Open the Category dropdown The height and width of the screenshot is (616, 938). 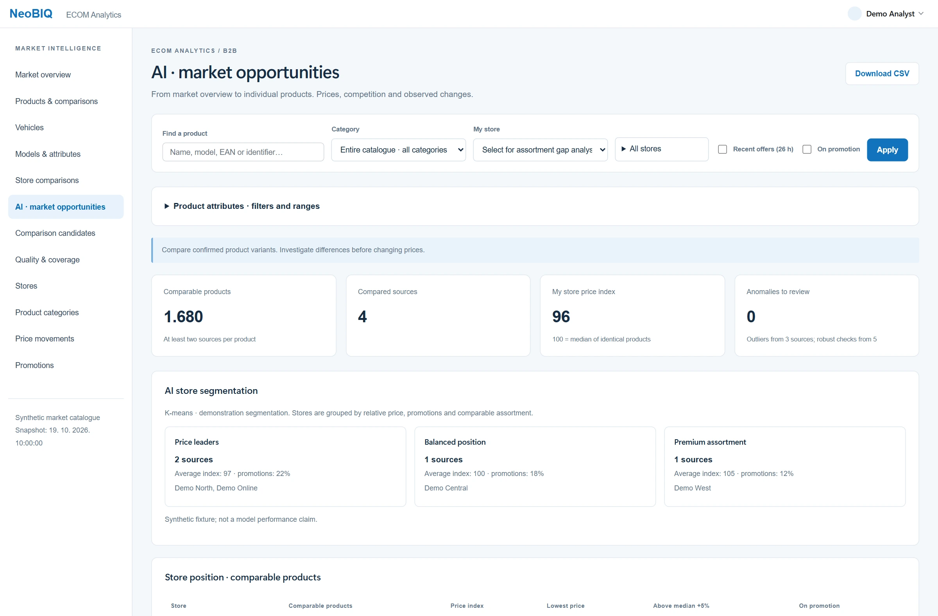[398, 150]
